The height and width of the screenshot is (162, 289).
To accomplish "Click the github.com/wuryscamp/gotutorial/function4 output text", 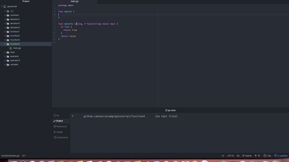I will (x=114, y=116).
